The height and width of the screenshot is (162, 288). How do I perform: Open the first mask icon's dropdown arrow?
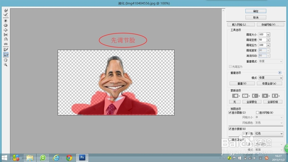[x=239, y=96]
